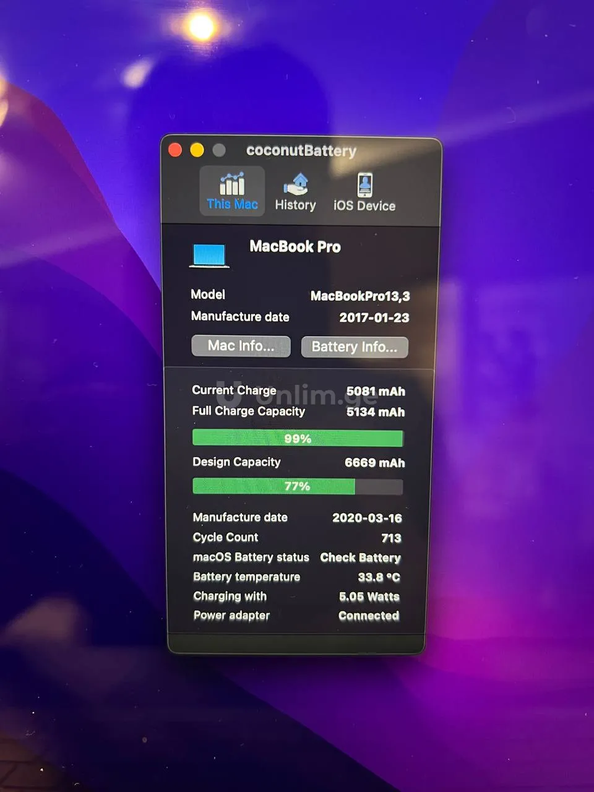Switch to the iOS Device tab label
594x792 pixels.
(364, 205)
